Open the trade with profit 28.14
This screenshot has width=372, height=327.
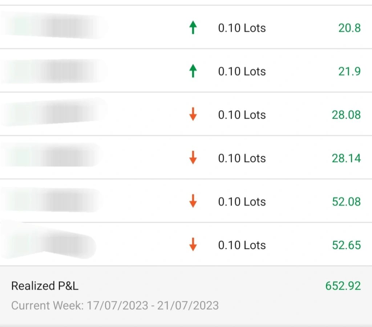tap(186, 157)
